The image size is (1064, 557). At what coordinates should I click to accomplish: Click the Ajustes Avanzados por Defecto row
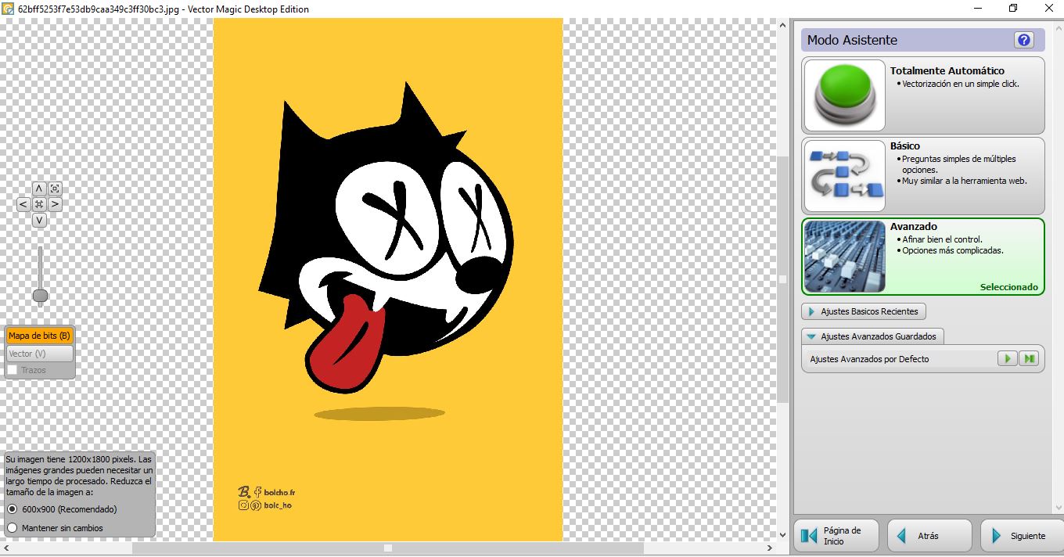pos(922,359)
